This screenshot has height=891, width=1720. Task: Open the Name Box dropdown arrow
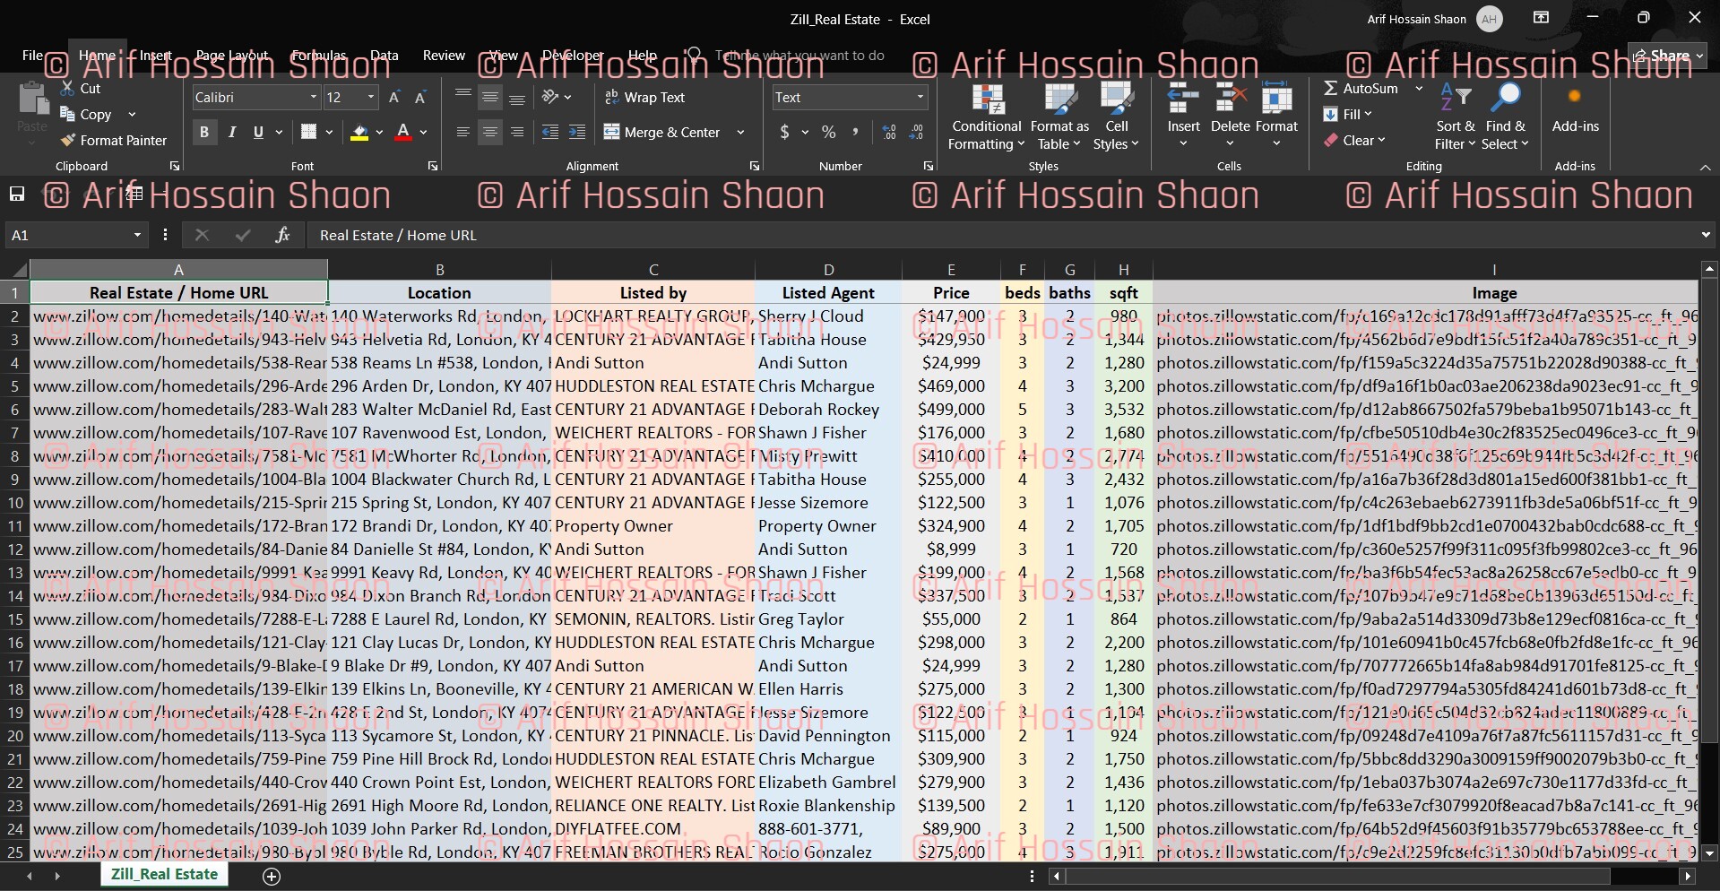(137, 235)
